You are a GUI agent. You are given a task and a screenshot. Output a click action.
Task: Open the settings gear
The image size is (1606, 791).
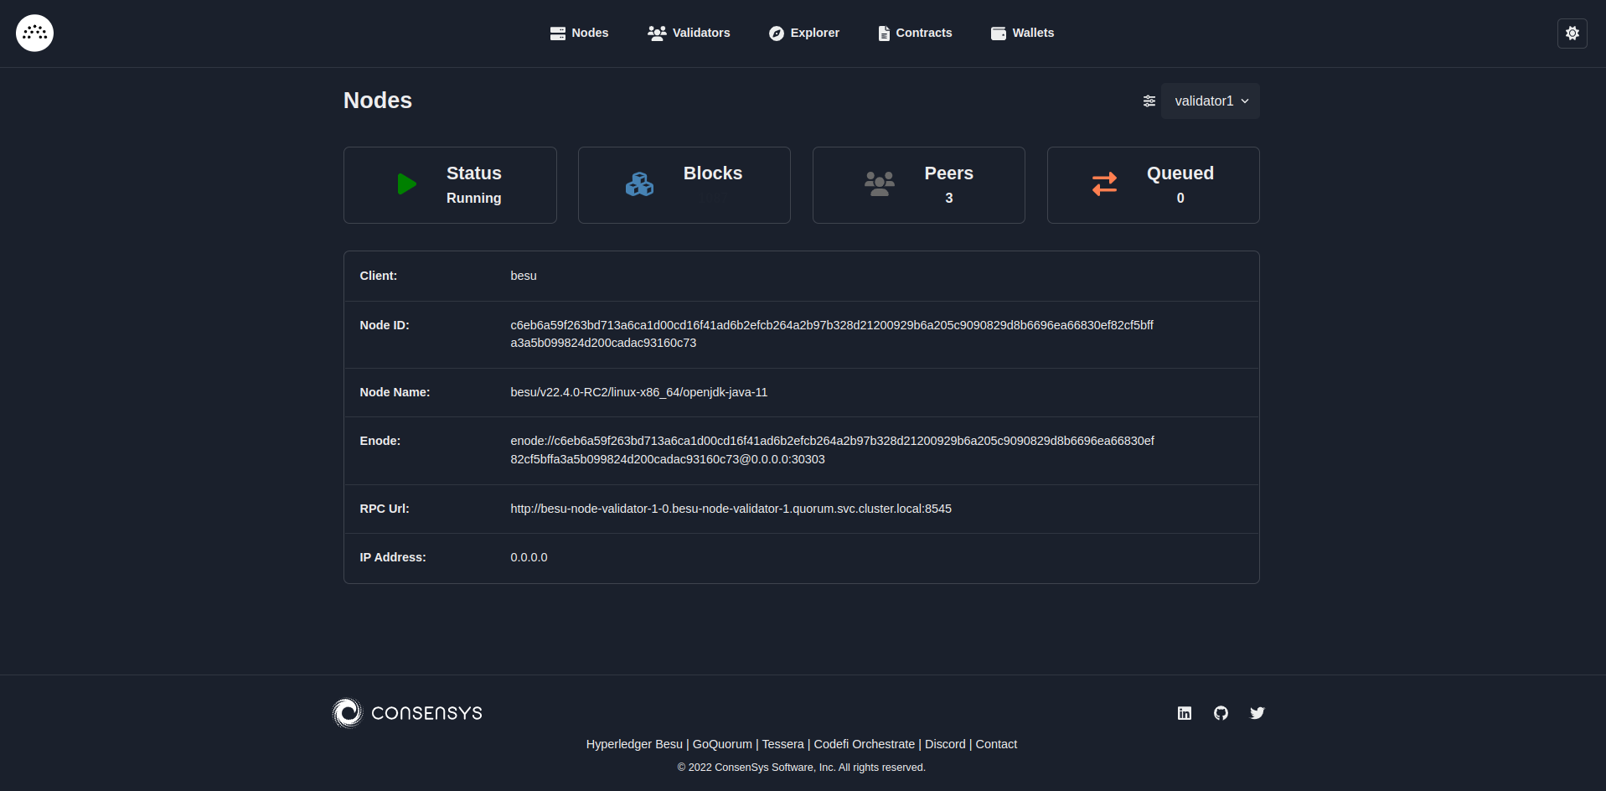[x=1572, y=33]
